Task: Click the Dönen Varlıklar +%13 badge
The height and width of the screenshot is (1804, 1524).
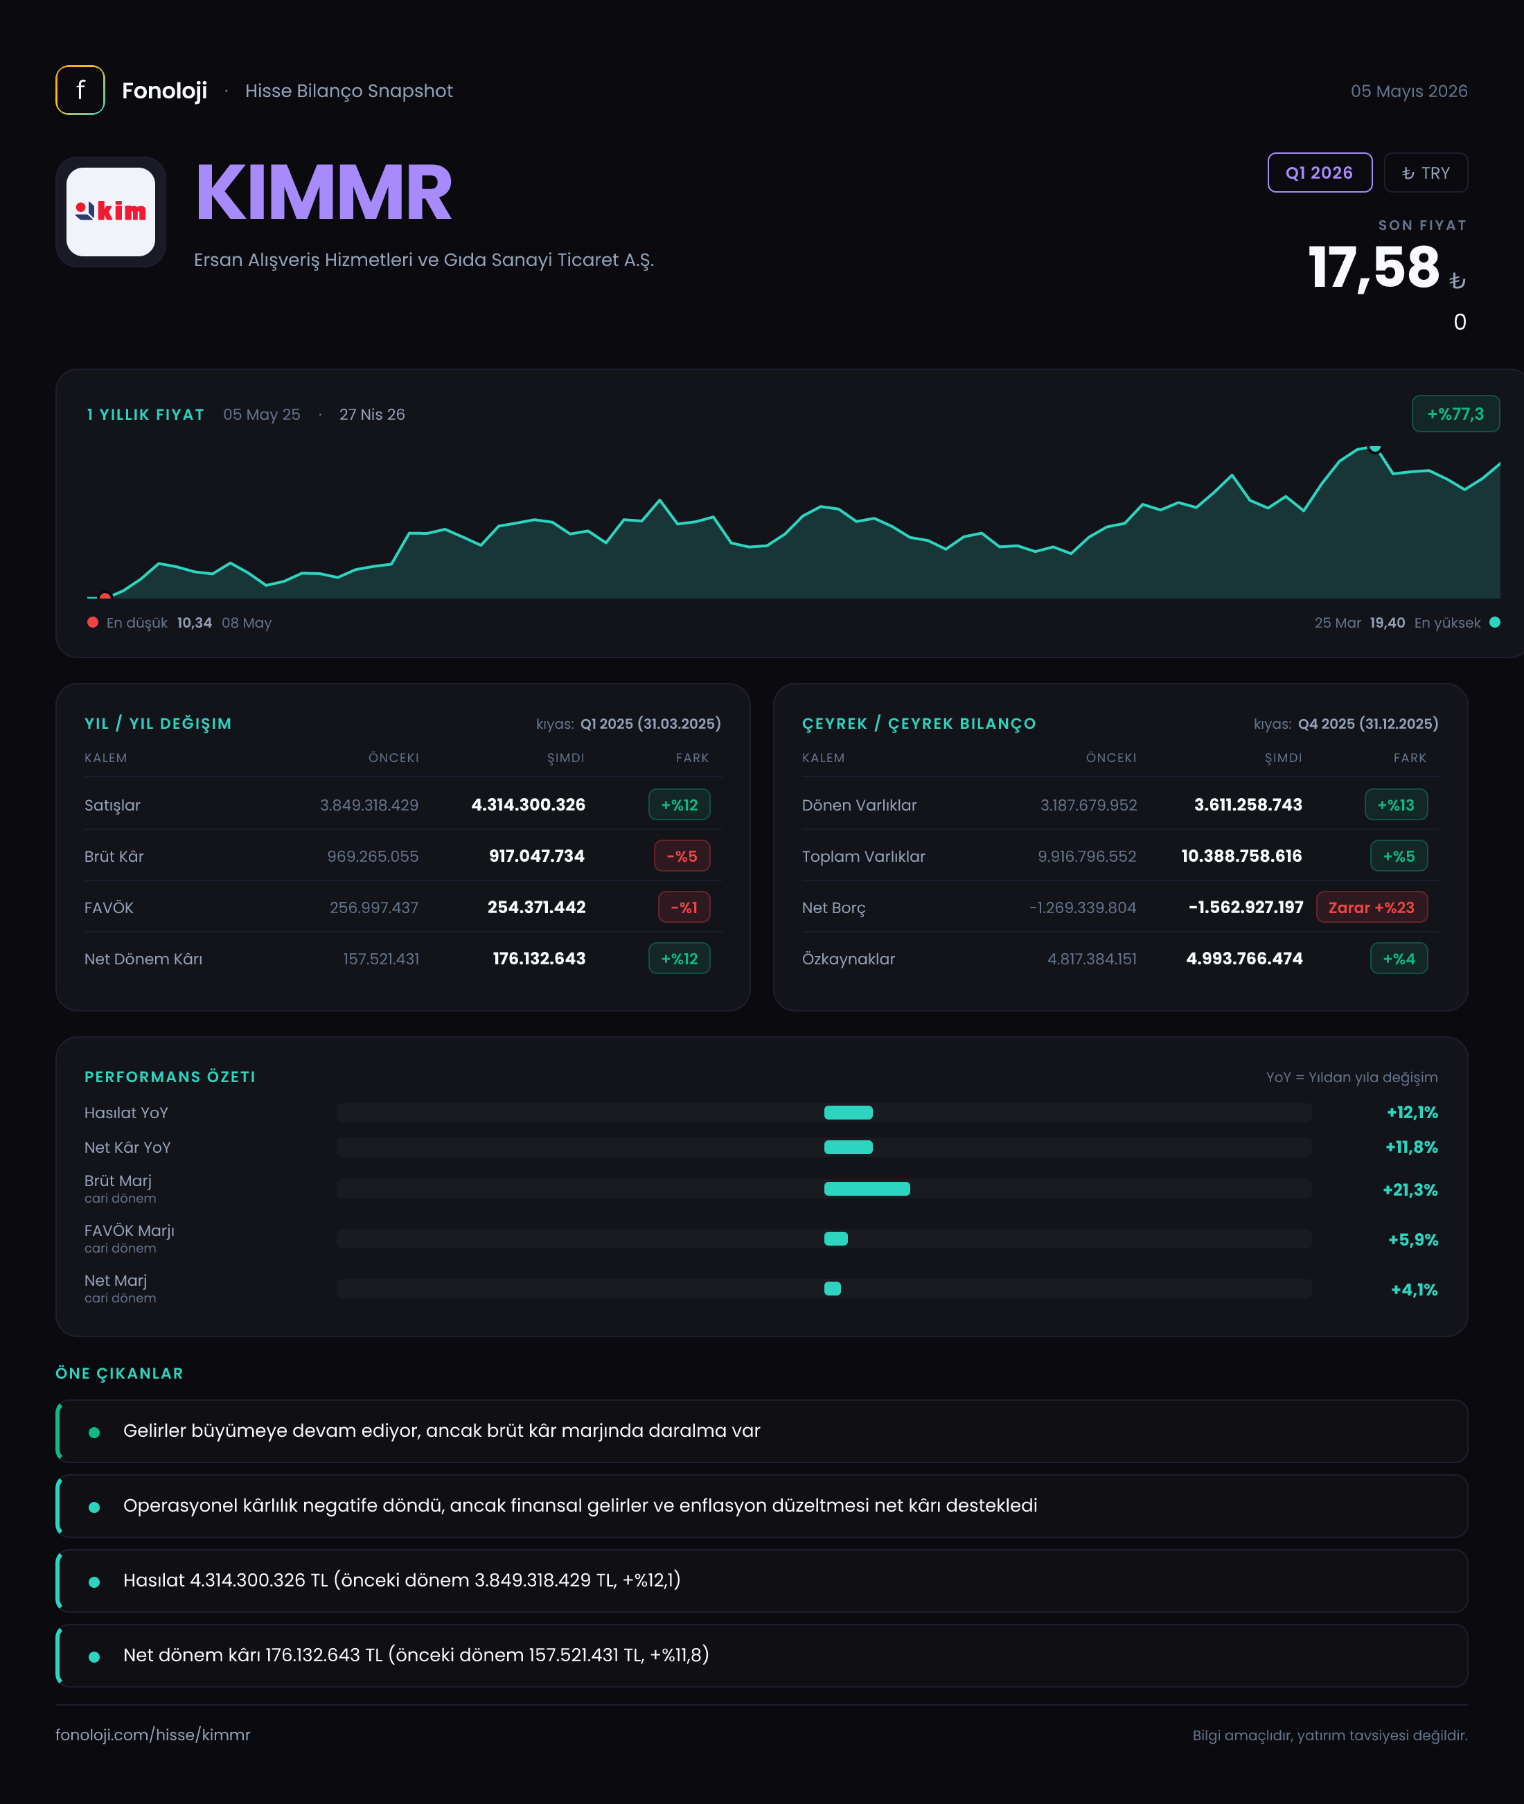Action: (1396, 804)
